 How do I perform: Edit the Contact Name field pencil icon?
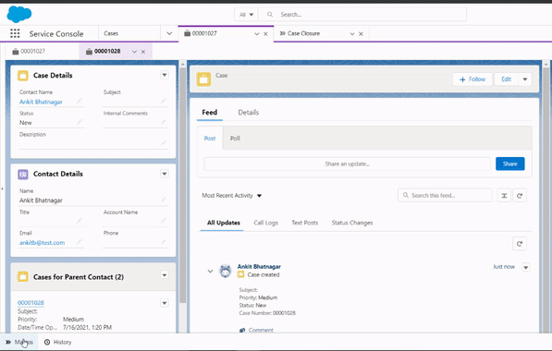(80, 102)
